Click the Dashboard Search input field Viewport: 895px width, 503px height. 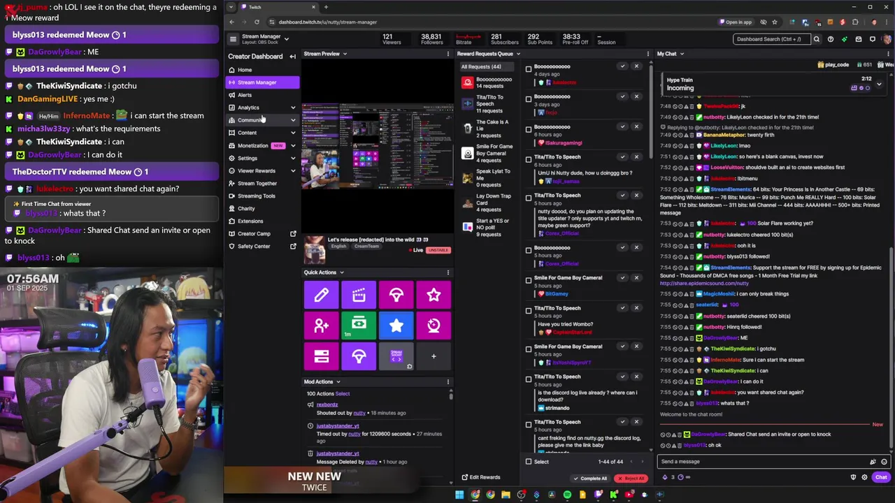tap(771, 39)
